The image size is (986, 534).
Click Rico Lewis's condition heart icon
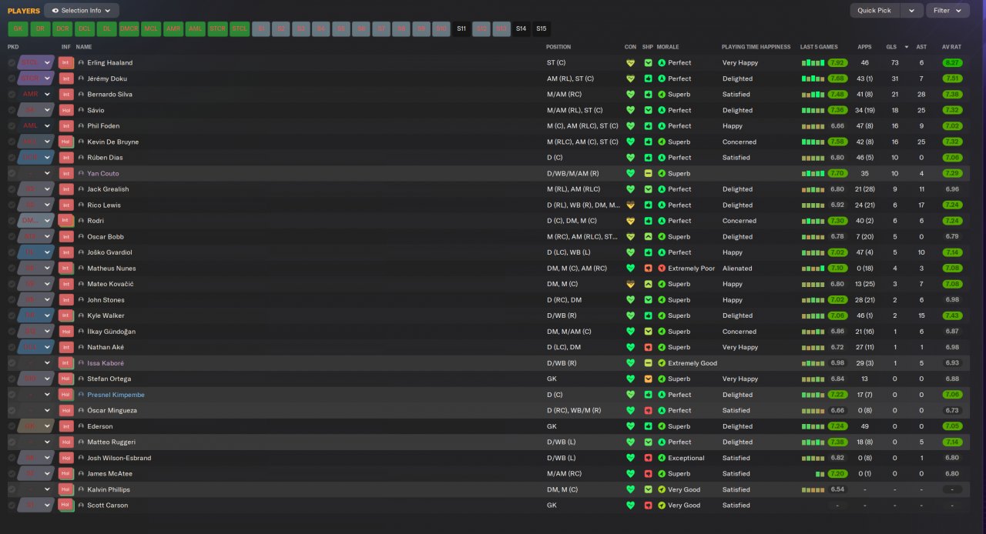(630, 205)
